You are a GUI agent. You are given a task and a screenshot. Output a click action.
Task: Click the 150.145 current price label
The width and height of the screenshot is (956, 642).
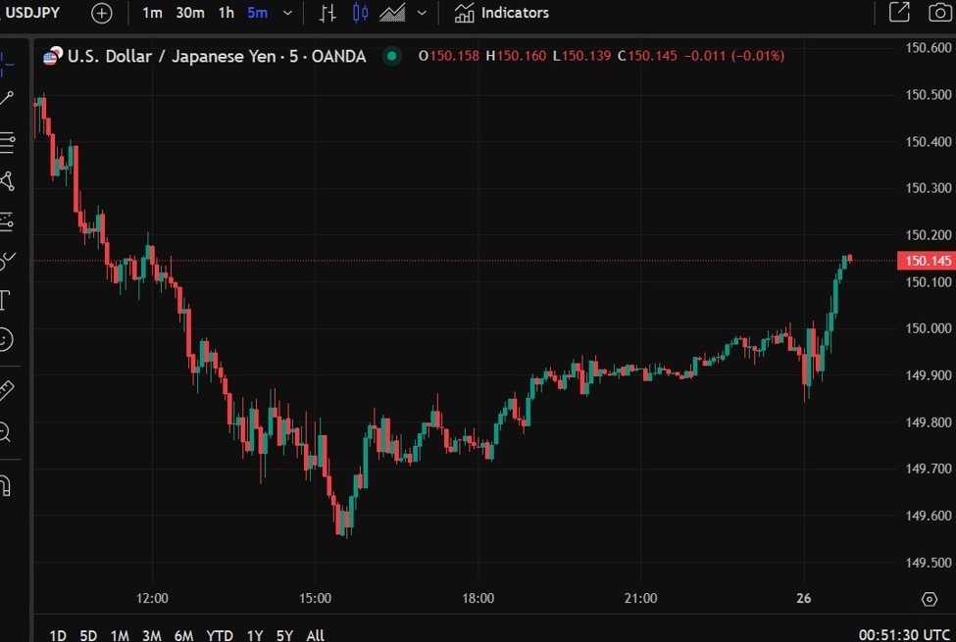(926, 260)
